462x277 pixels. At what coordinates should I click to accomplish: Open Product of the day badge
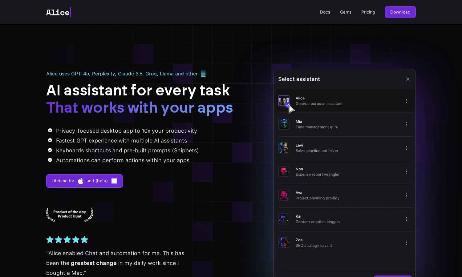[70, 214]
